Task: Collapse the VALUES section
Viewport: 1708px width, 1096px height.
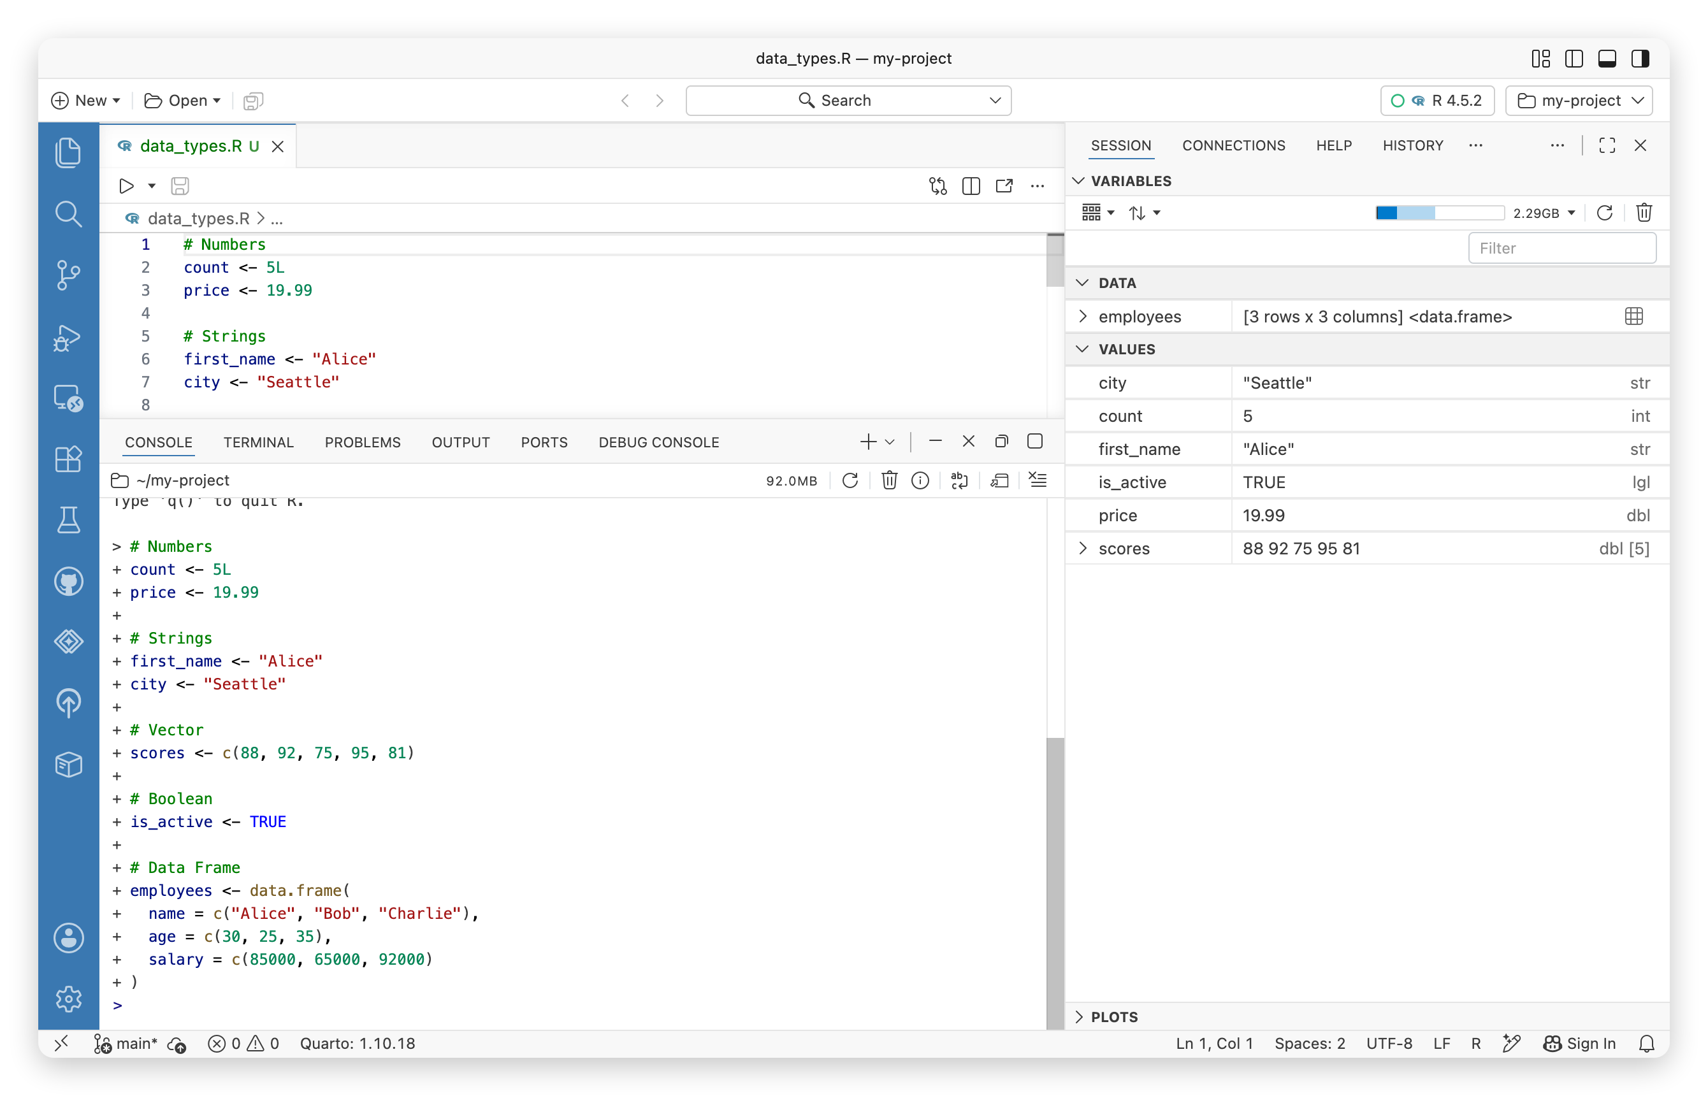Action: (x=1082, y=349)
